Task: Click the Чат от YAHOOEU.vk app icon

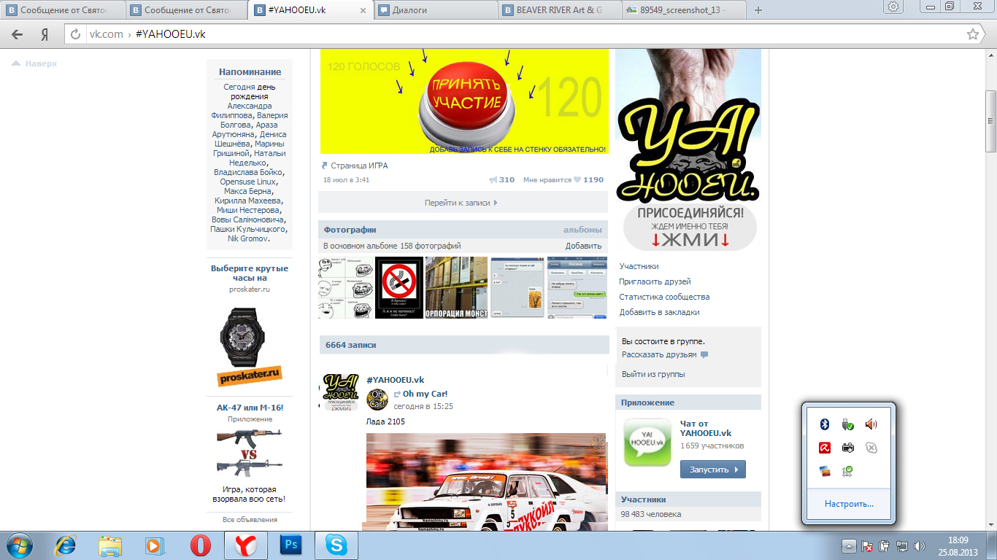Action: click(x=647, y=443)
